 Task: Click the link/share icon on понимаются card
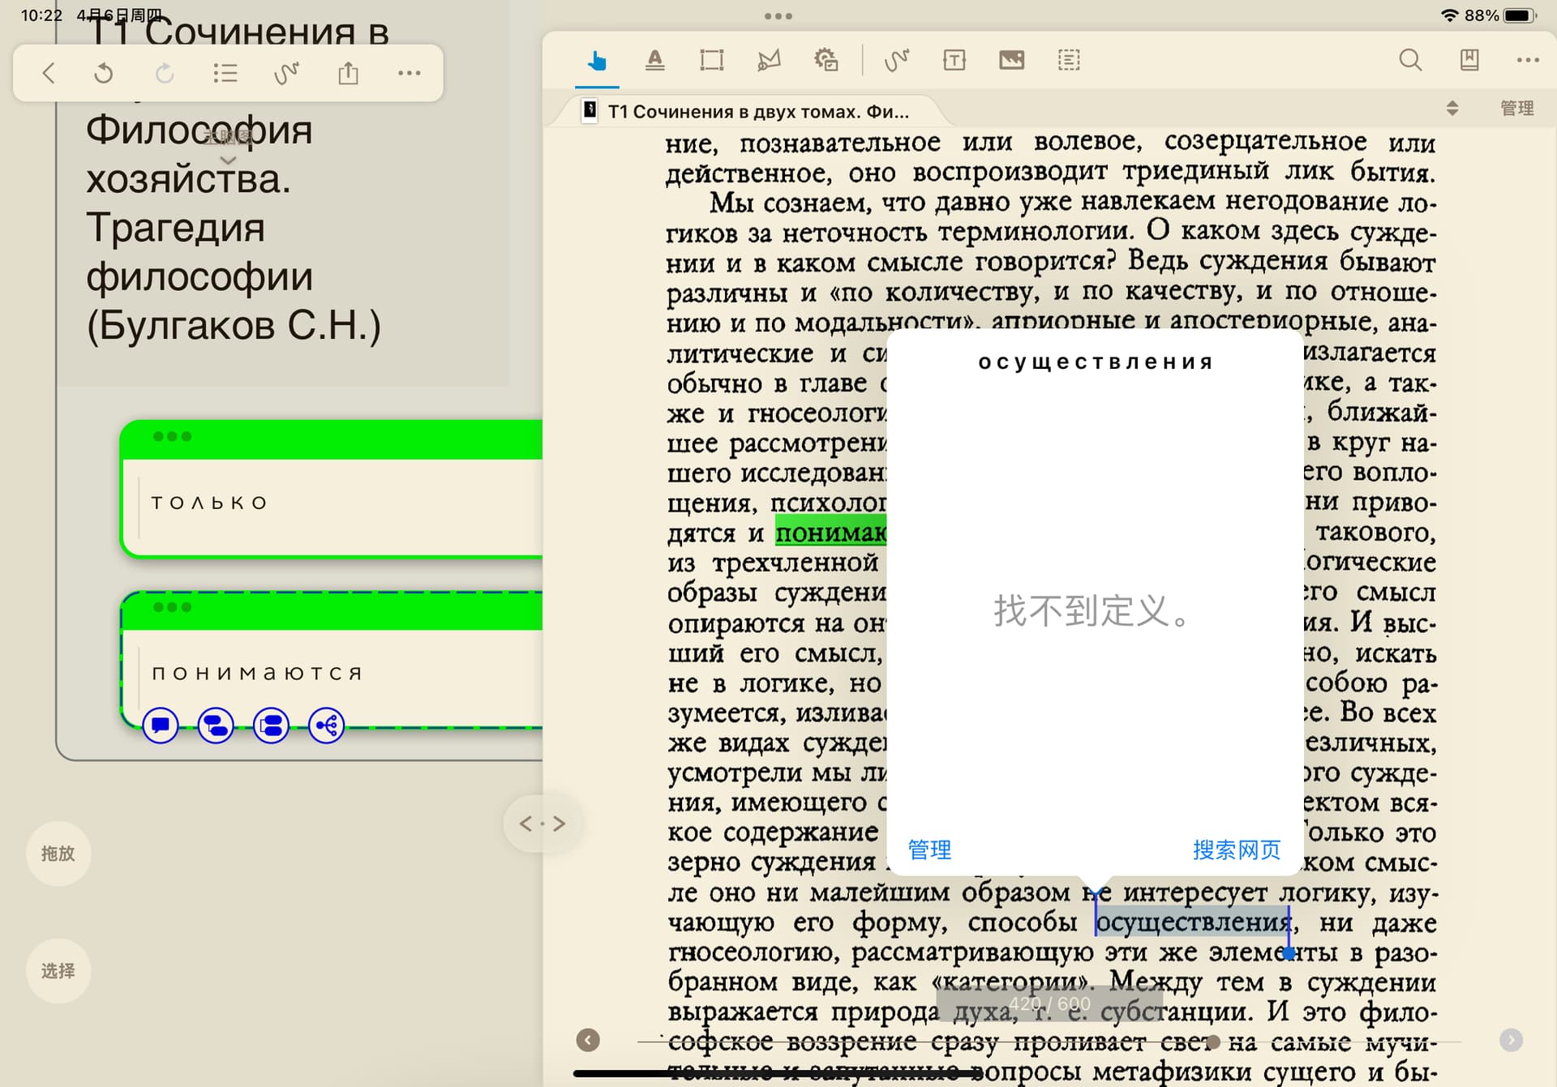coord(326,725)
